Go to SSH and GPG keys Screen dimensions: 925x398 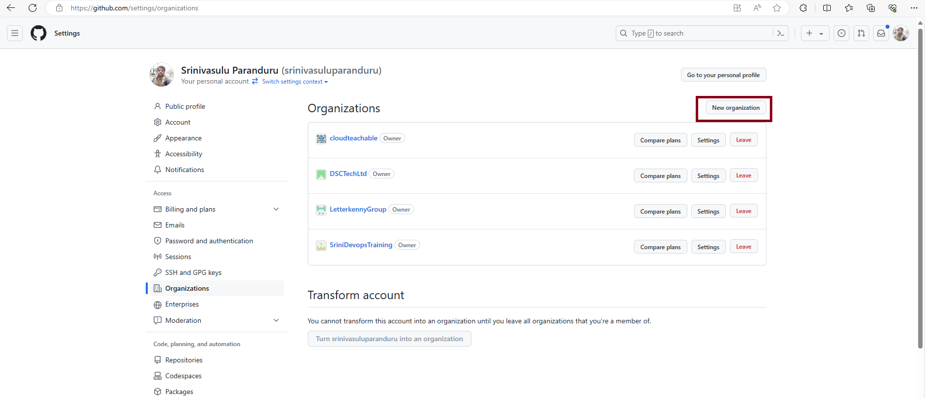193,272
